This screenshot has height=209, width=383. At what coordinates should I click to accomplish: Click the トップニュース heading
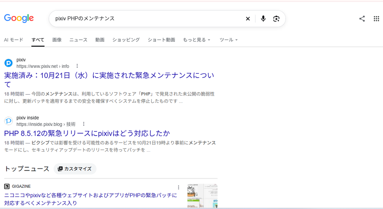pos(27,169)
